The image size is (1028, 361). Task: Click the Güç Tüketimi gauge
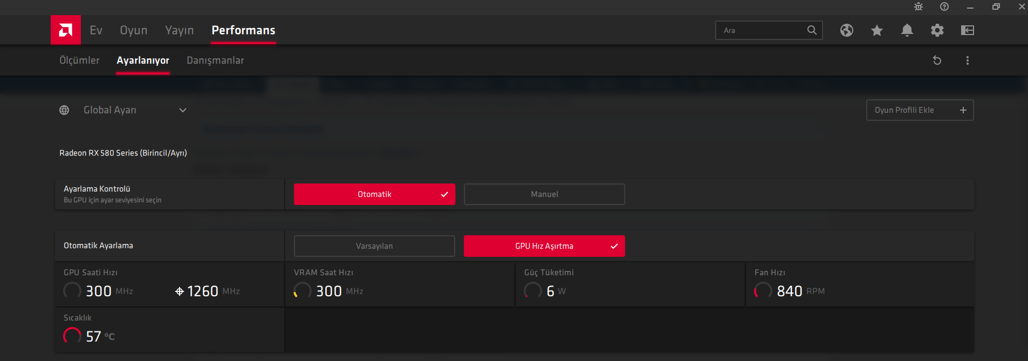pyautogui.click(x=533, y=291)
